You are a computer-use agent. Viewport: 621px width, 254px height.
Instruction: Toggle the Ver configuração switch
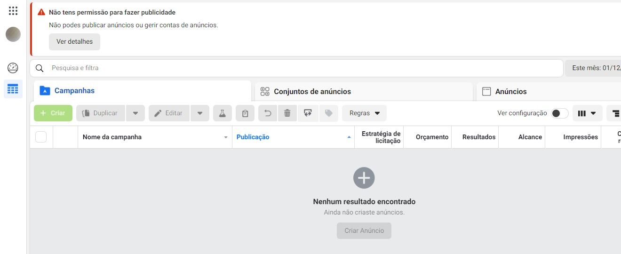coord(559,113)
